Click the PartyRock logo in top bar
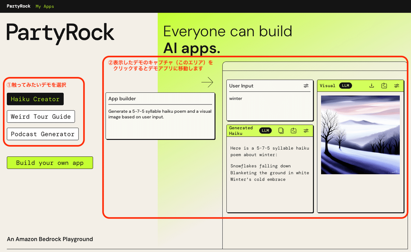 (x=18, y=6)
